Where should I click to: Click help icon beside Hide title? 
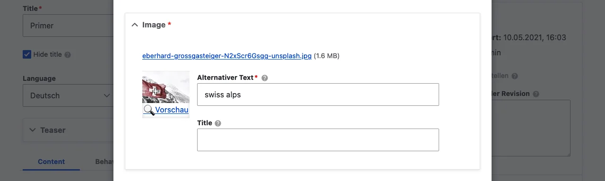point(68,55)
